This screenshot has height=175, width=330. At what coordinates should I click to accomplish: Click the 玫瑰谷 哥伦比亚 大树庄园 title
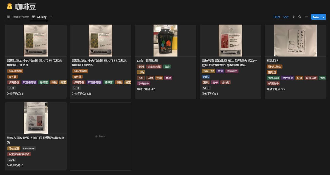36,140
